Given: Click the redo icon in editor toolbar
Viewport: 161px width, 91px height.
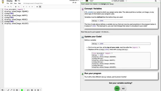Looking at the screenshot, I should [x=8, y=7].
